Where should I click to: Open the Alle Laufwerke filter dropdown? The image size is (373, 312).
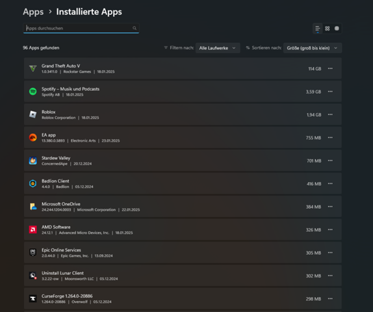(218, 48)
